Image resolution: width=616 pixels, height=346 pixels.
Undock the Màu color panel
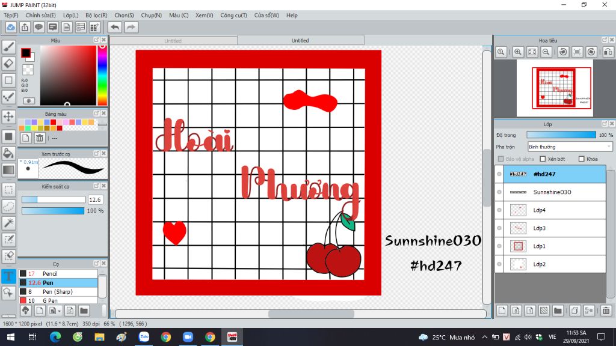tap(96, 40)
